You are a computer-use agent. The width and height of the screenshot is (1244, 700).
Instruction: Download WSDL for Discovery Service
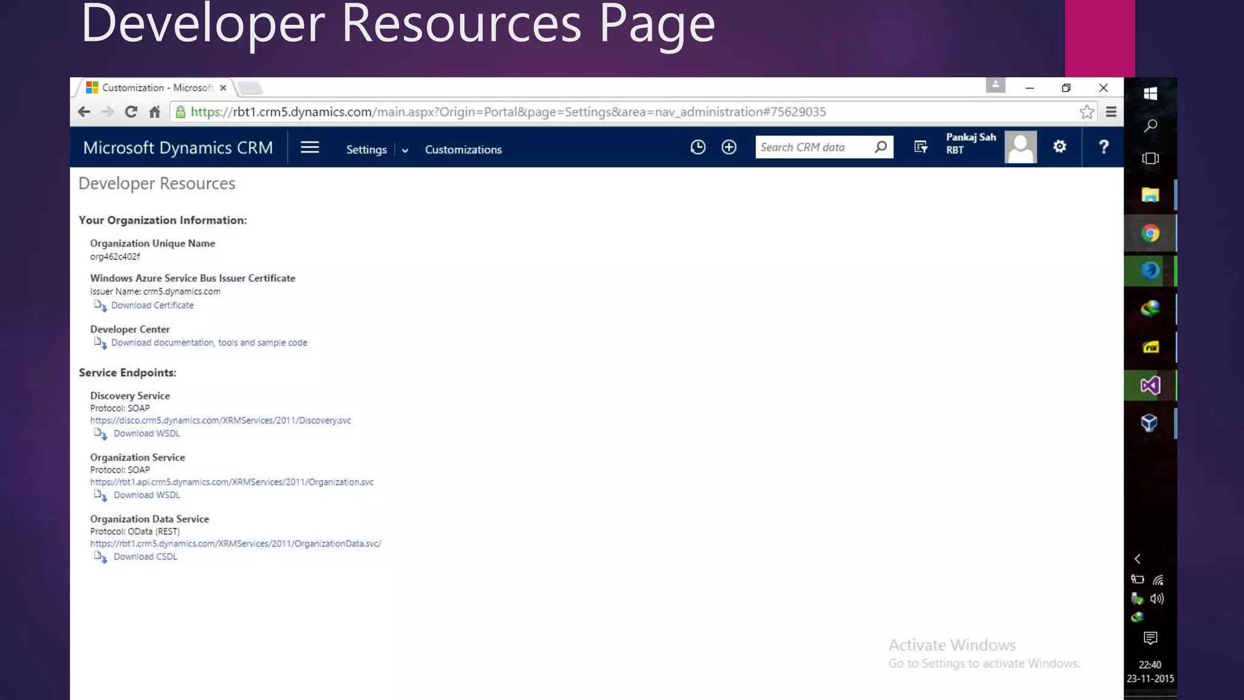point(146,434)
